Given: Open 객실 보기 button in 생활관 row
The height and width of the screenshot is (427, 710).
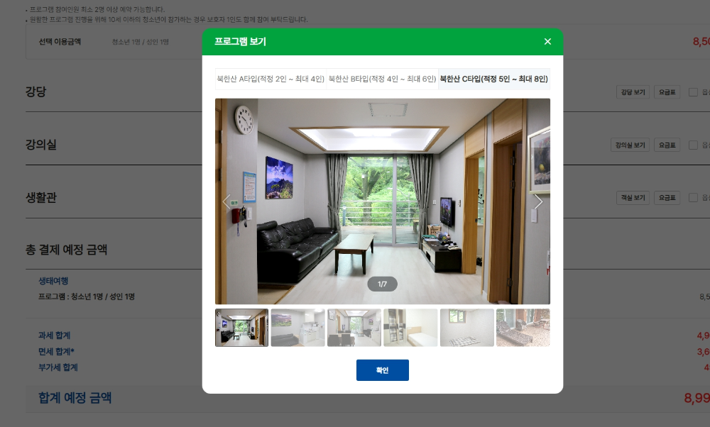Looking at the screenshot, I should pos(633,198).
